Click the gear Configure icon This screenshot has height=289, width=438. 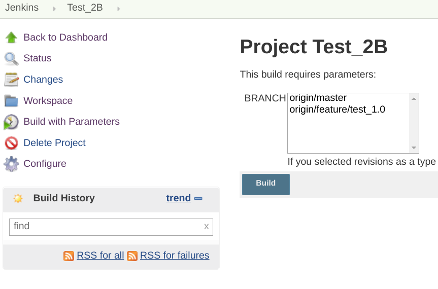click(11, 164)
